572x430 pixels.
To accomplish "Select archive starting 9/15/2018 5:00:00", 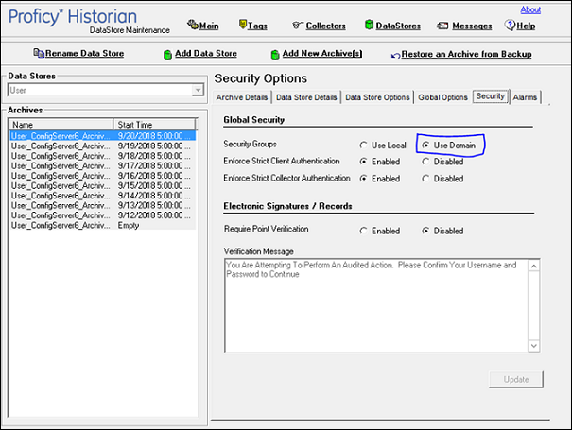I will click(102, 185).
